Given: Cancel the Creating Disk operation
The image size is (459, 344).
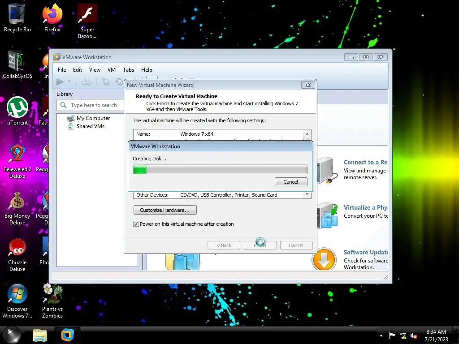Looking at the screenshot, I should pyautogui.click(x=290, y=182).
